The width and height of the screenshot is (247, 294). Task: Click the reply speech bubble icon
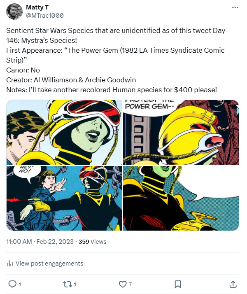tap(12, 284)
